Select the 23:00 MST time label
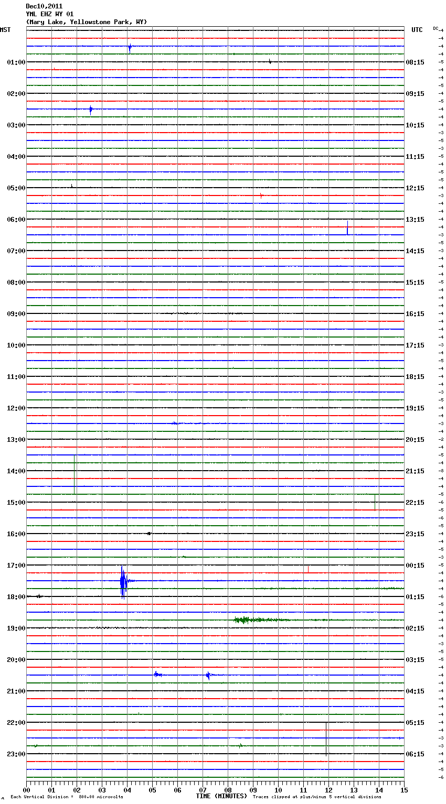 16,754
